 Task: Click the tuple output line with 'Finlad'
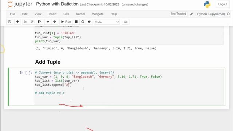pyautogui.click(x=96, y=48)
